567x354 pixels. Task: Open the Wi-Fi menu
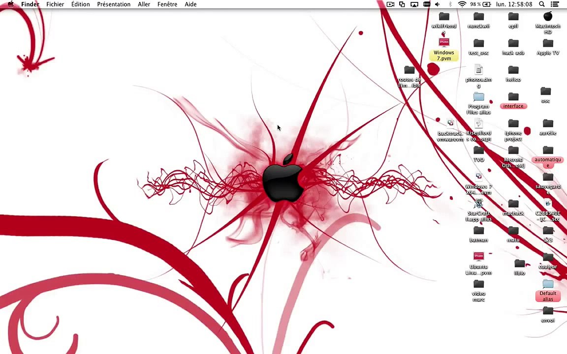click(462, 4)
